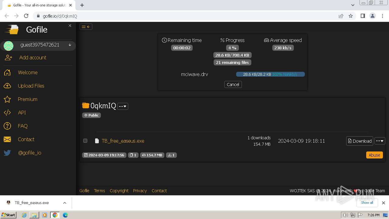
Task: Click the 154.7 MB size badge
Action: [x=152, y=155]
